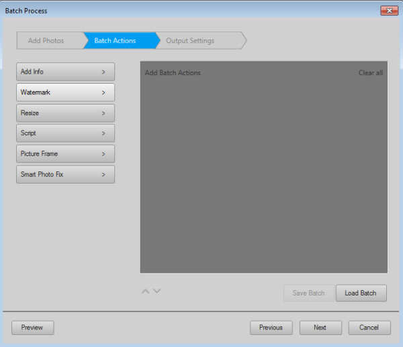
Task: Open the Smart Photo Fix action
Action: [65, 174]
